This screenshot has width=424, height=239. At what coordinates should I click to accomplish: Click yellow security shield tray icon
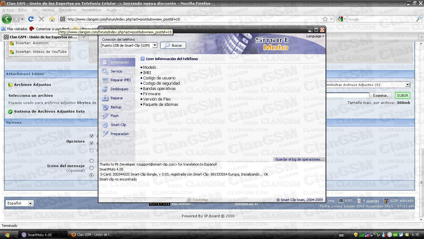[x=356, y=235]
